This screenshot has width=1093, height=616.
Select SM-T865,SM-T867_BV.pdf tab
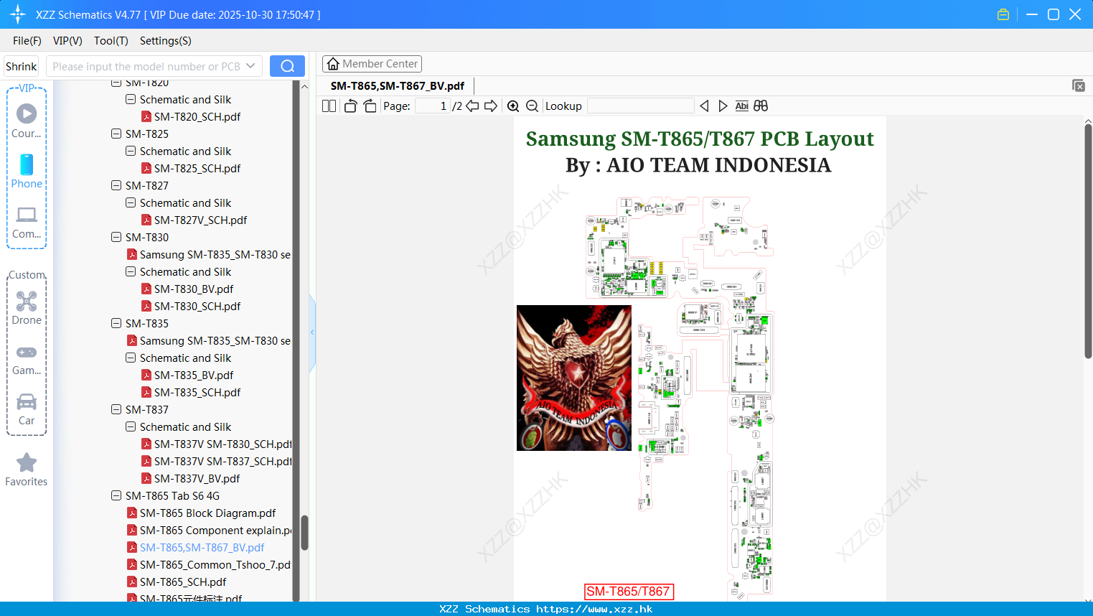coord(398,85)
